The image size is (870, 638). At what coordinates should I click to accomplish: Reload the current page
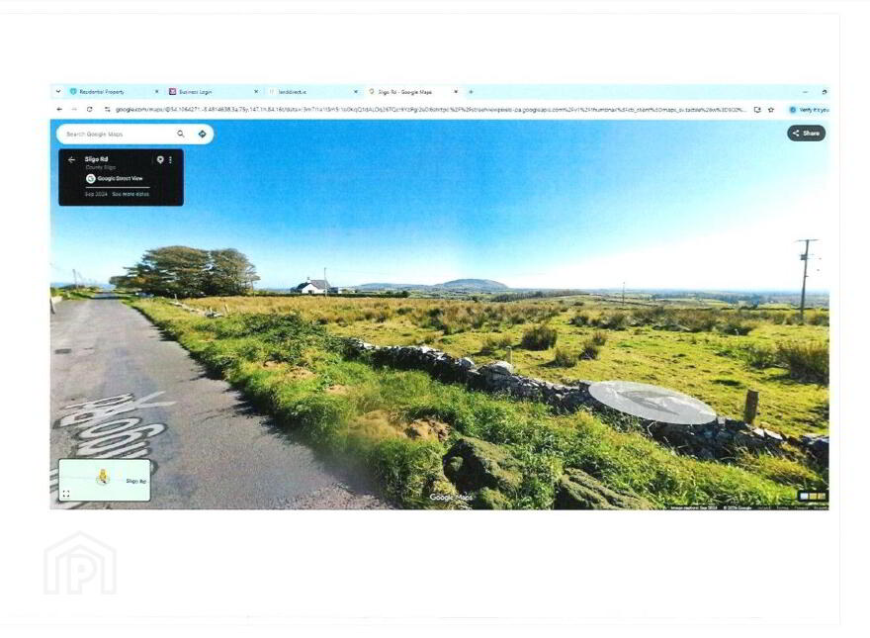click(89, 110)
